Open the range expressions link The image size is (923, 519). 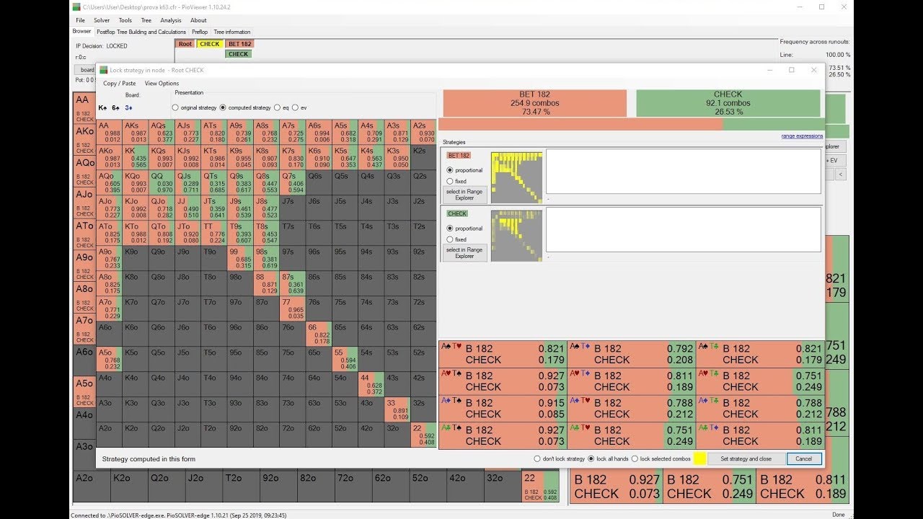[x=802, y=136]
